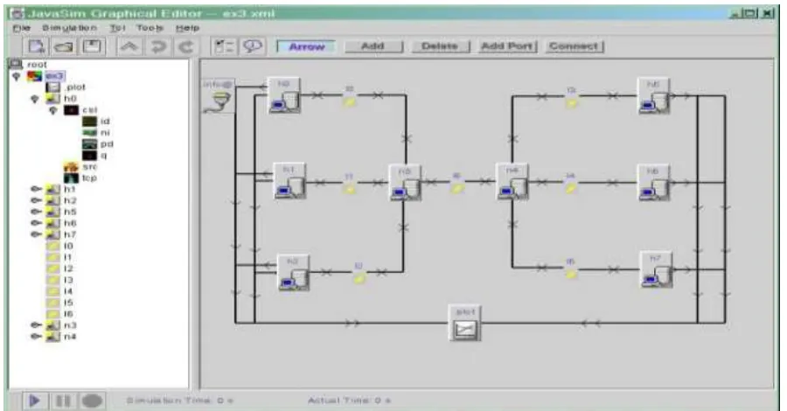Image resolution: width=787 pixels, height=411 pixels.
Task: Select the h5 host node on the canvas
Action: point(653,96)
